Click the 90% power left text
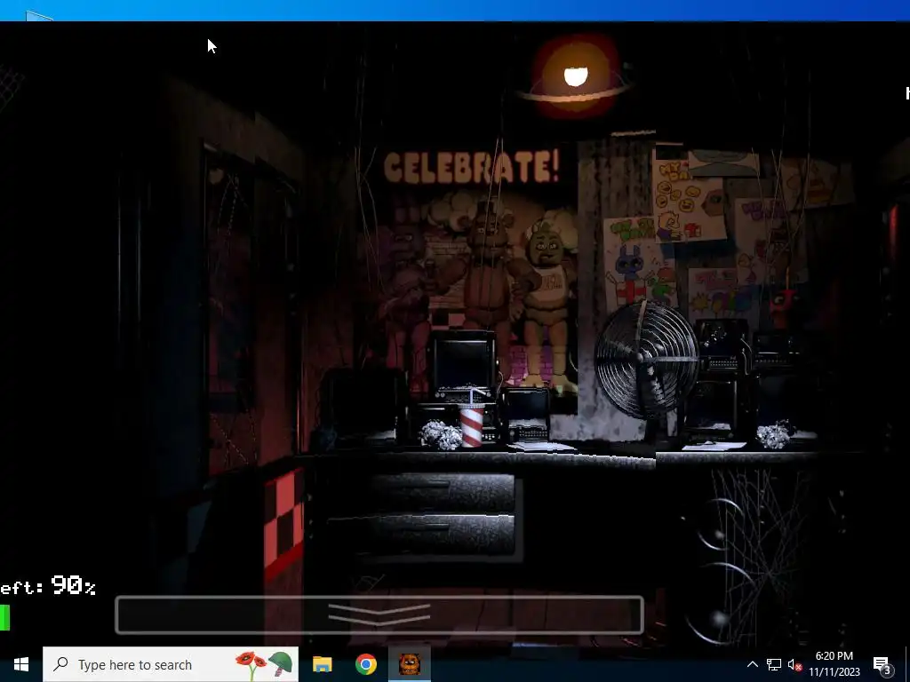 [x=48, y=586]
